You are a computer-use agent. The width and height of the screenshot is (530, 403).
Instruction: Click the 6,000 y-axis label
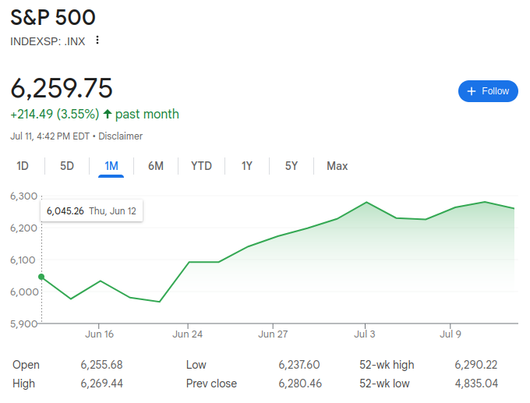(24, 292)
